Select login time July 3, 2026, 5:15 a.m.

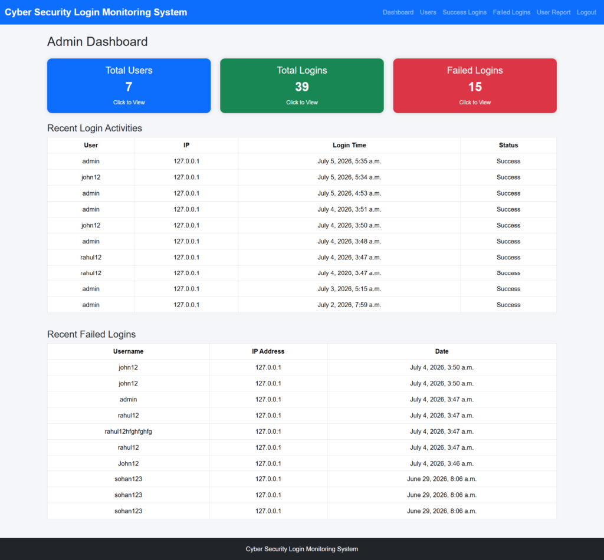tap(349, 289)
